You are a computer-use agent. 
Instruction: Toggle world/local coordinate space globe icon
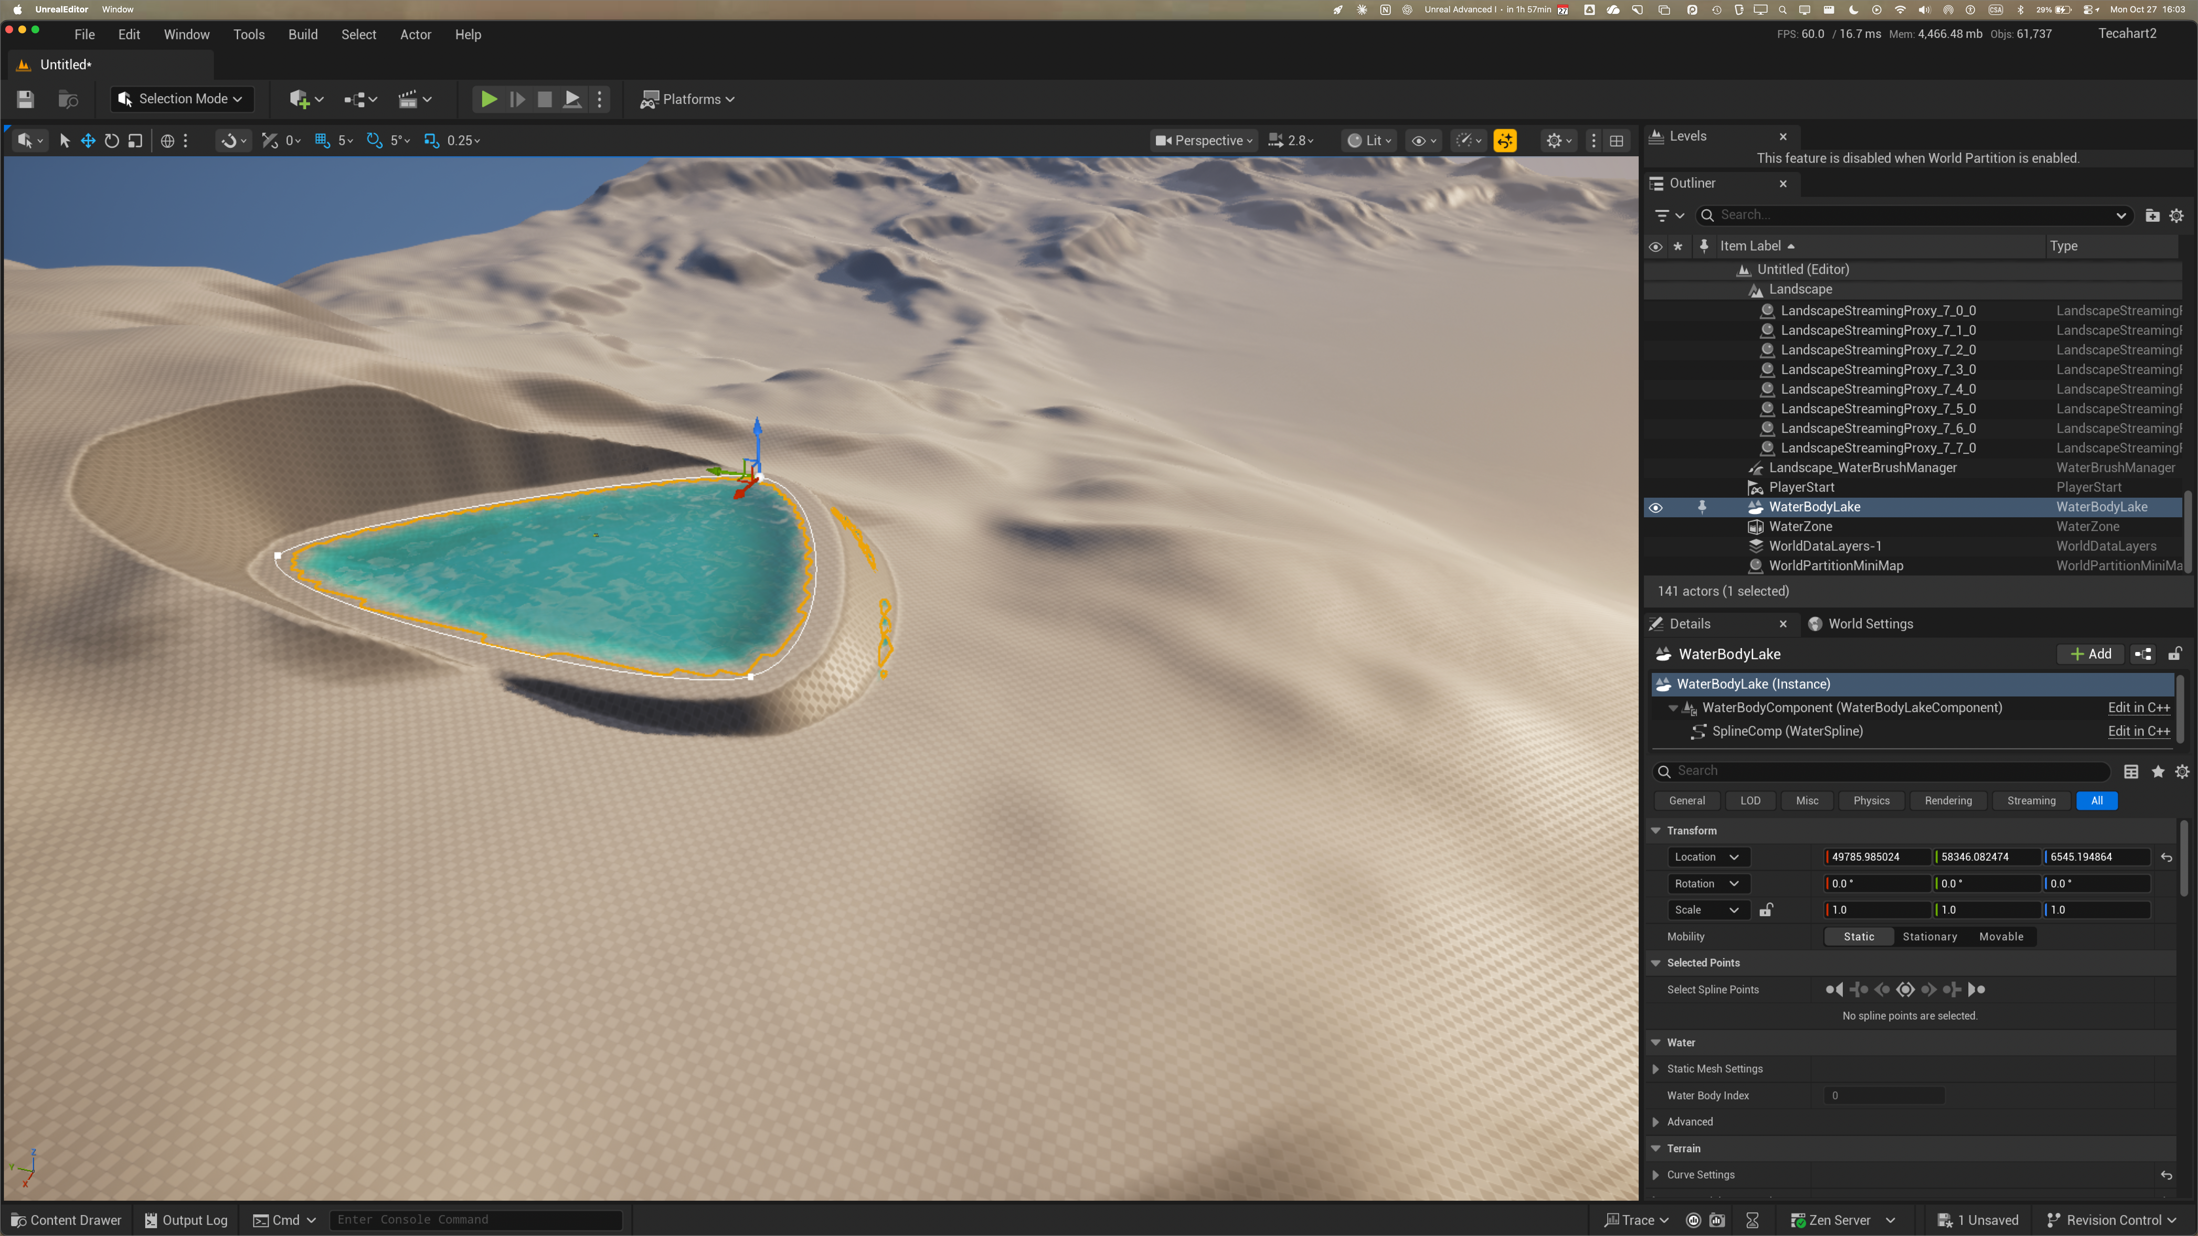[x=167, y=141]
